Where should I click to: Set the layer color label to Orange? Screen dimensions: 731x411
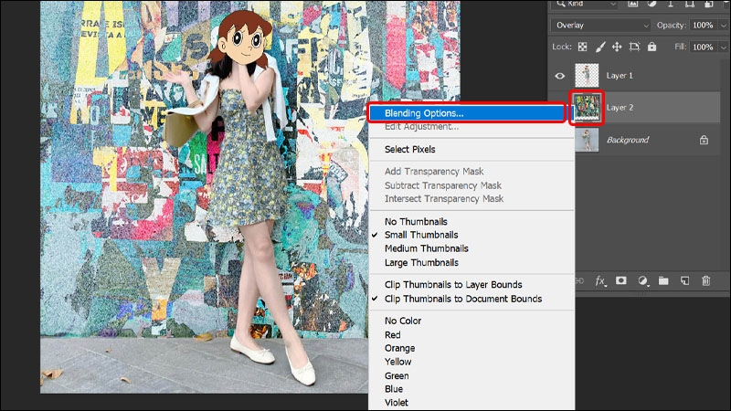coord(399,349)
